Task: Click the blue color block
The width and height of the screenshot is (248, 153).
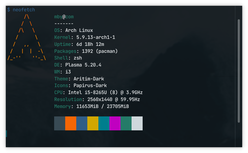Action: coord(82,123)
